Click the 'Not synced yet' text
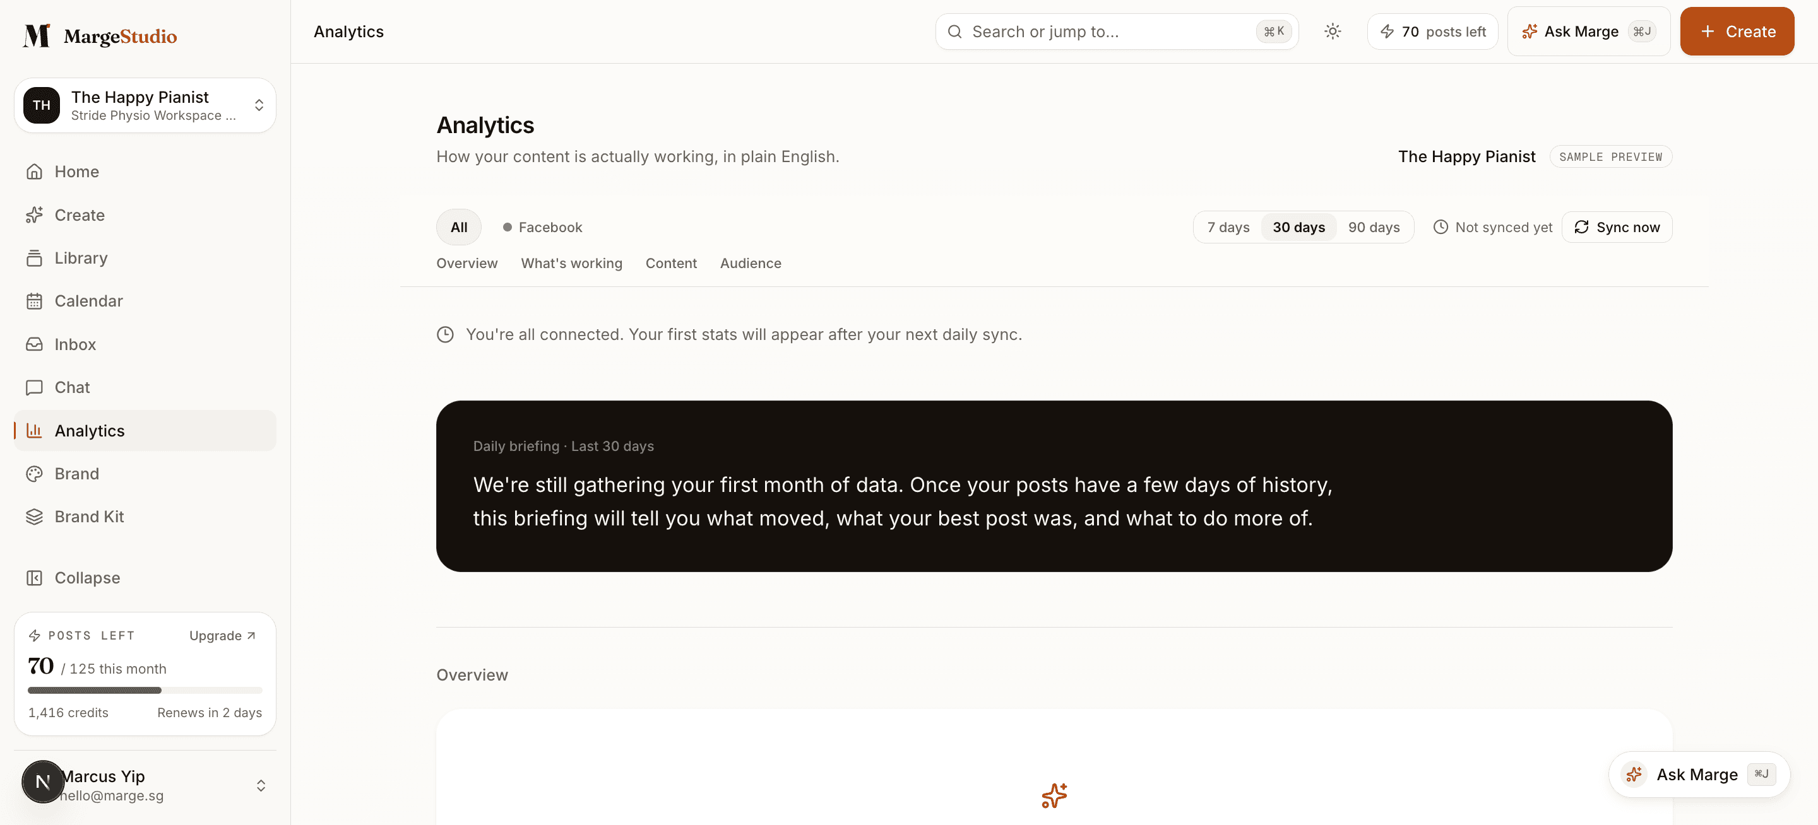The height and width of the screenshot is (825, 1818). pyautogui.click(x=1503, y=227)
